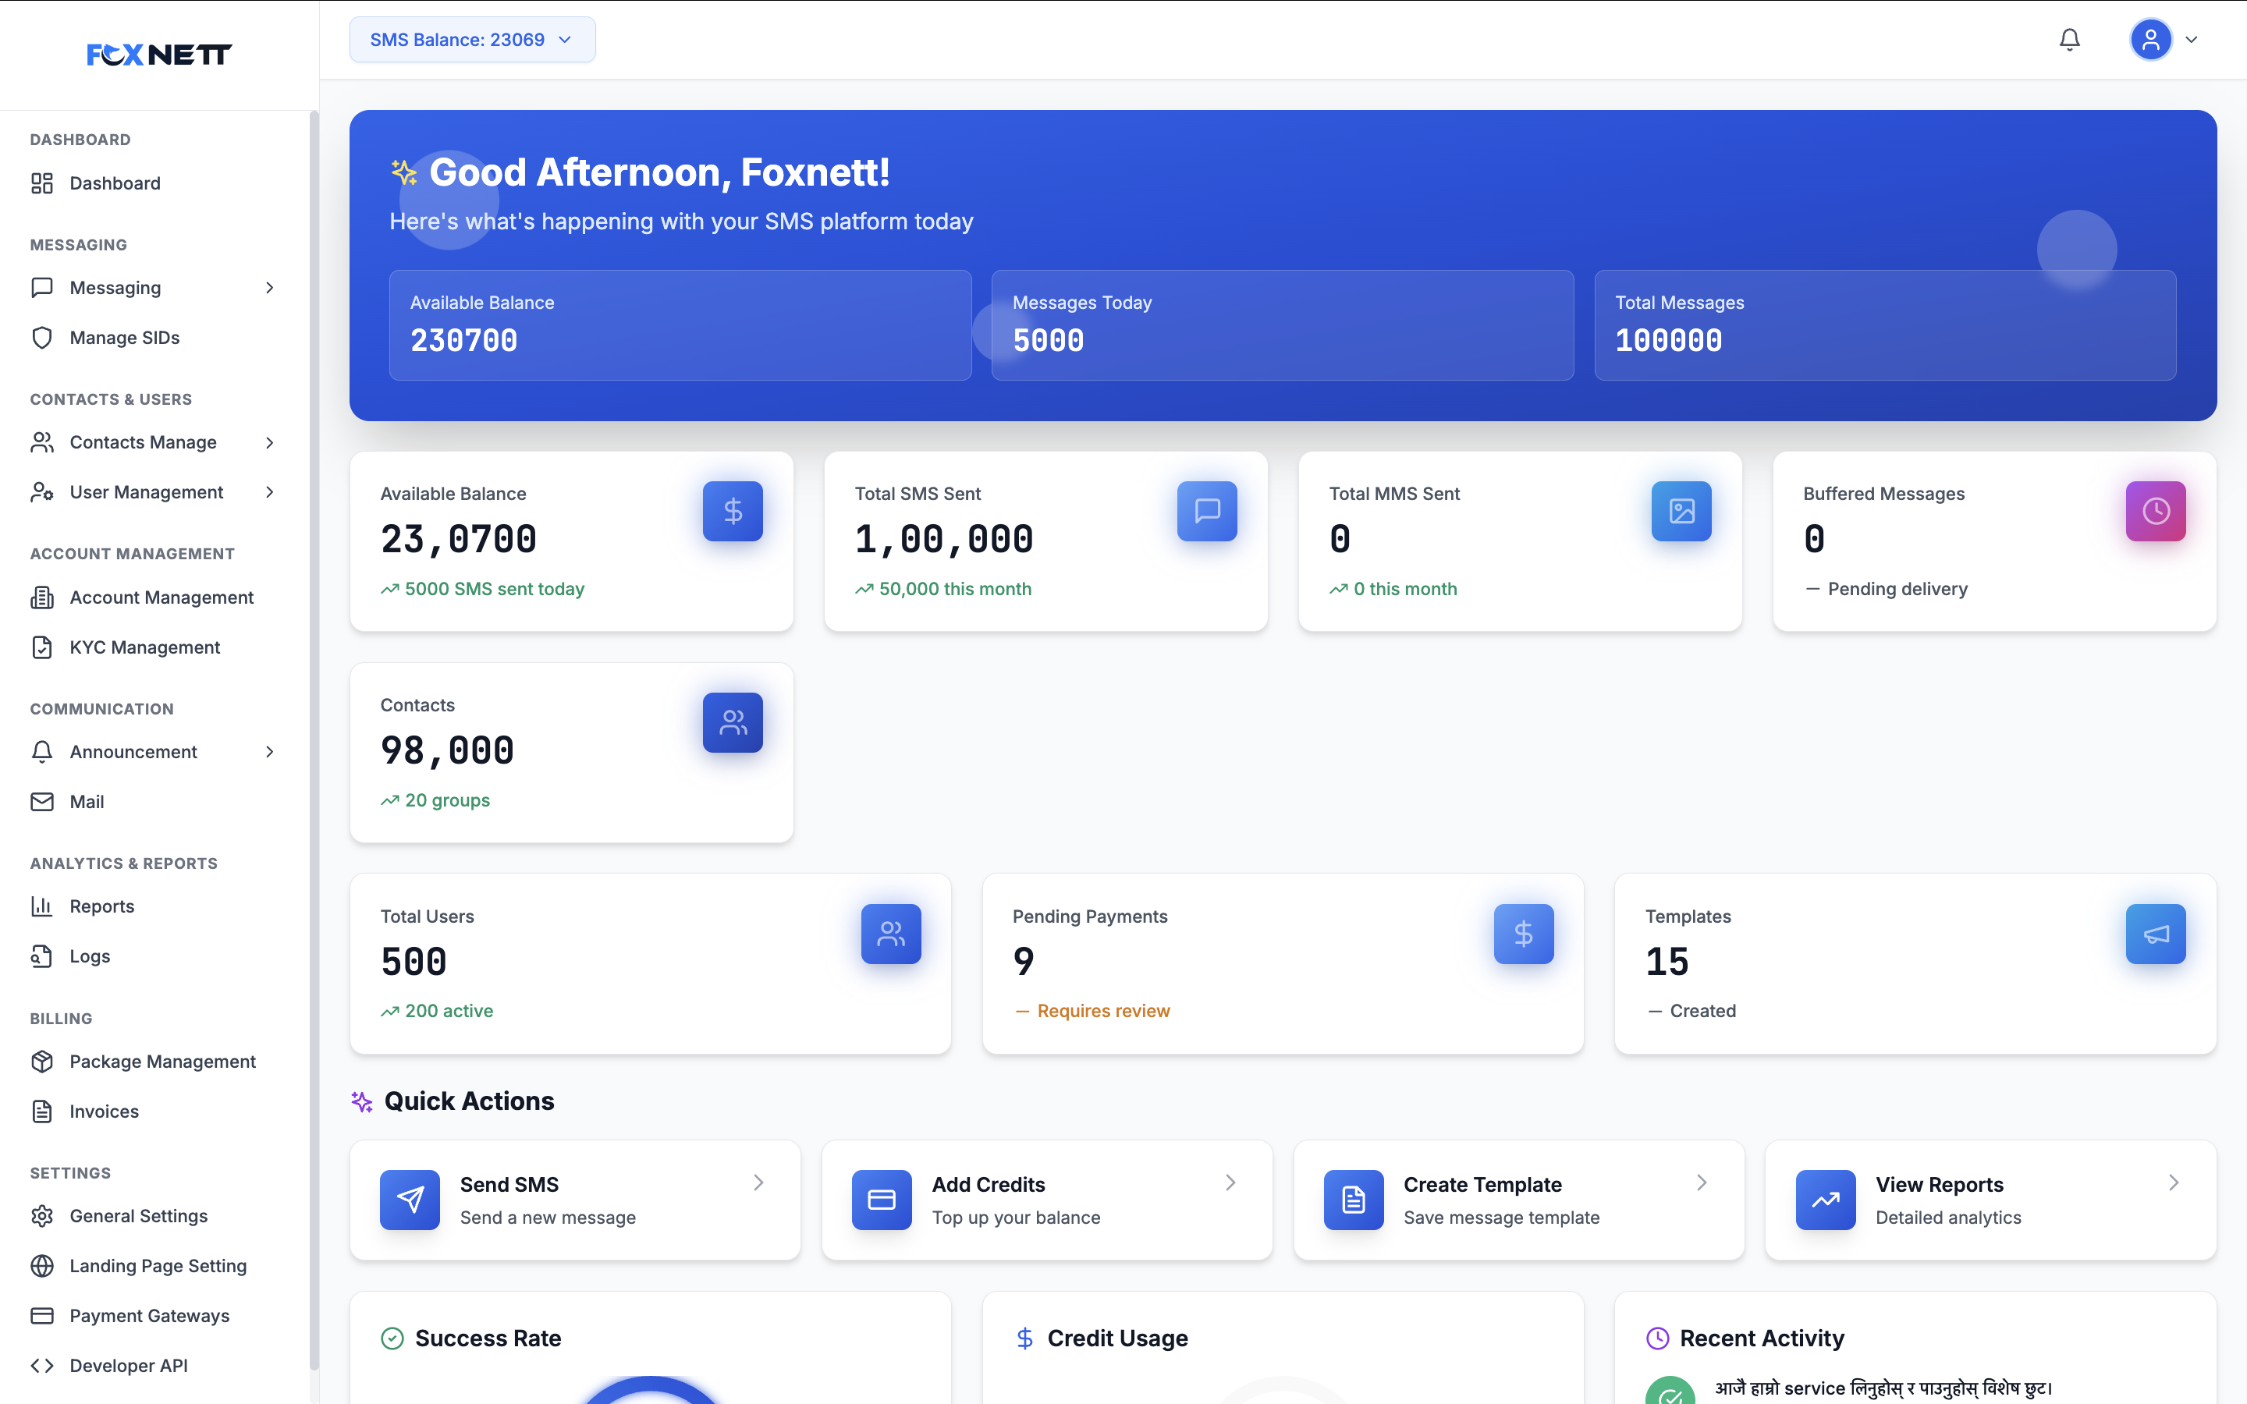Open the notifications bell
Viewport: 2247px width, 1404px height.
click(2069, 39)
